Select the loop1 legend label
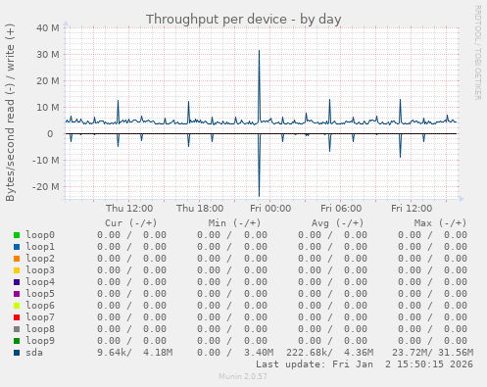This screenshot has height=387, width=487. (x=40, y=247)
